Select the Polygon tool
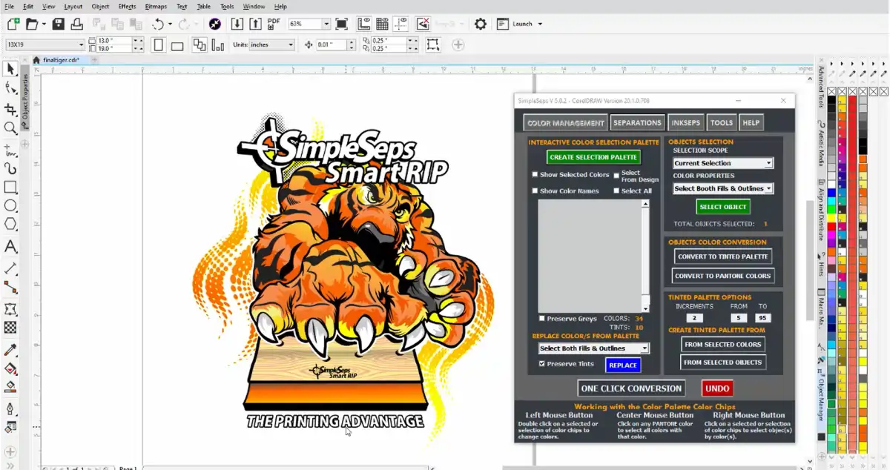 pos(10,224)
